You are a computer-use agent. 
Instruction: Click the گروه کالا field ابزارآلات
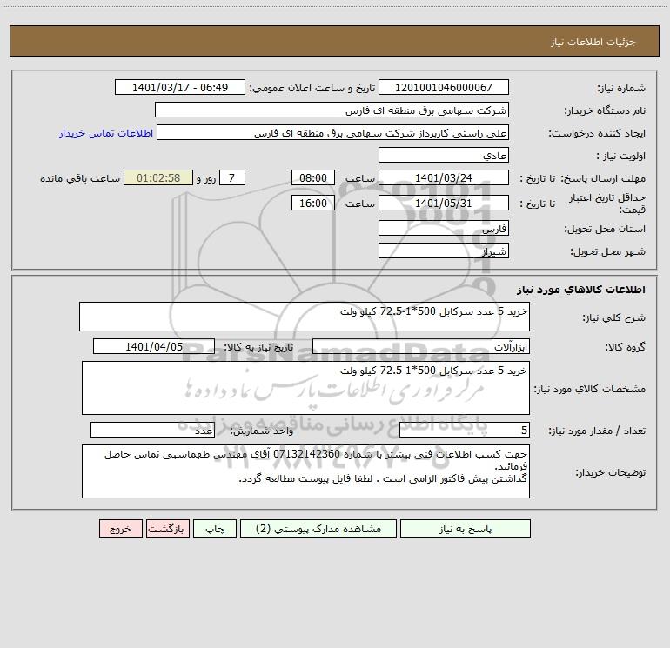click(421, 346)
